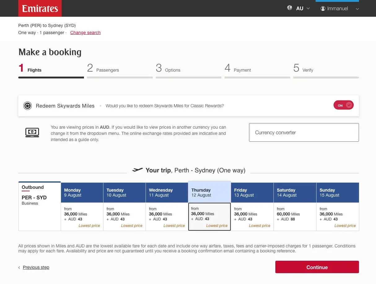The width and height of the screenshot is (376, 284).
Task: Click the Continue button
Action: pos(317,267)
